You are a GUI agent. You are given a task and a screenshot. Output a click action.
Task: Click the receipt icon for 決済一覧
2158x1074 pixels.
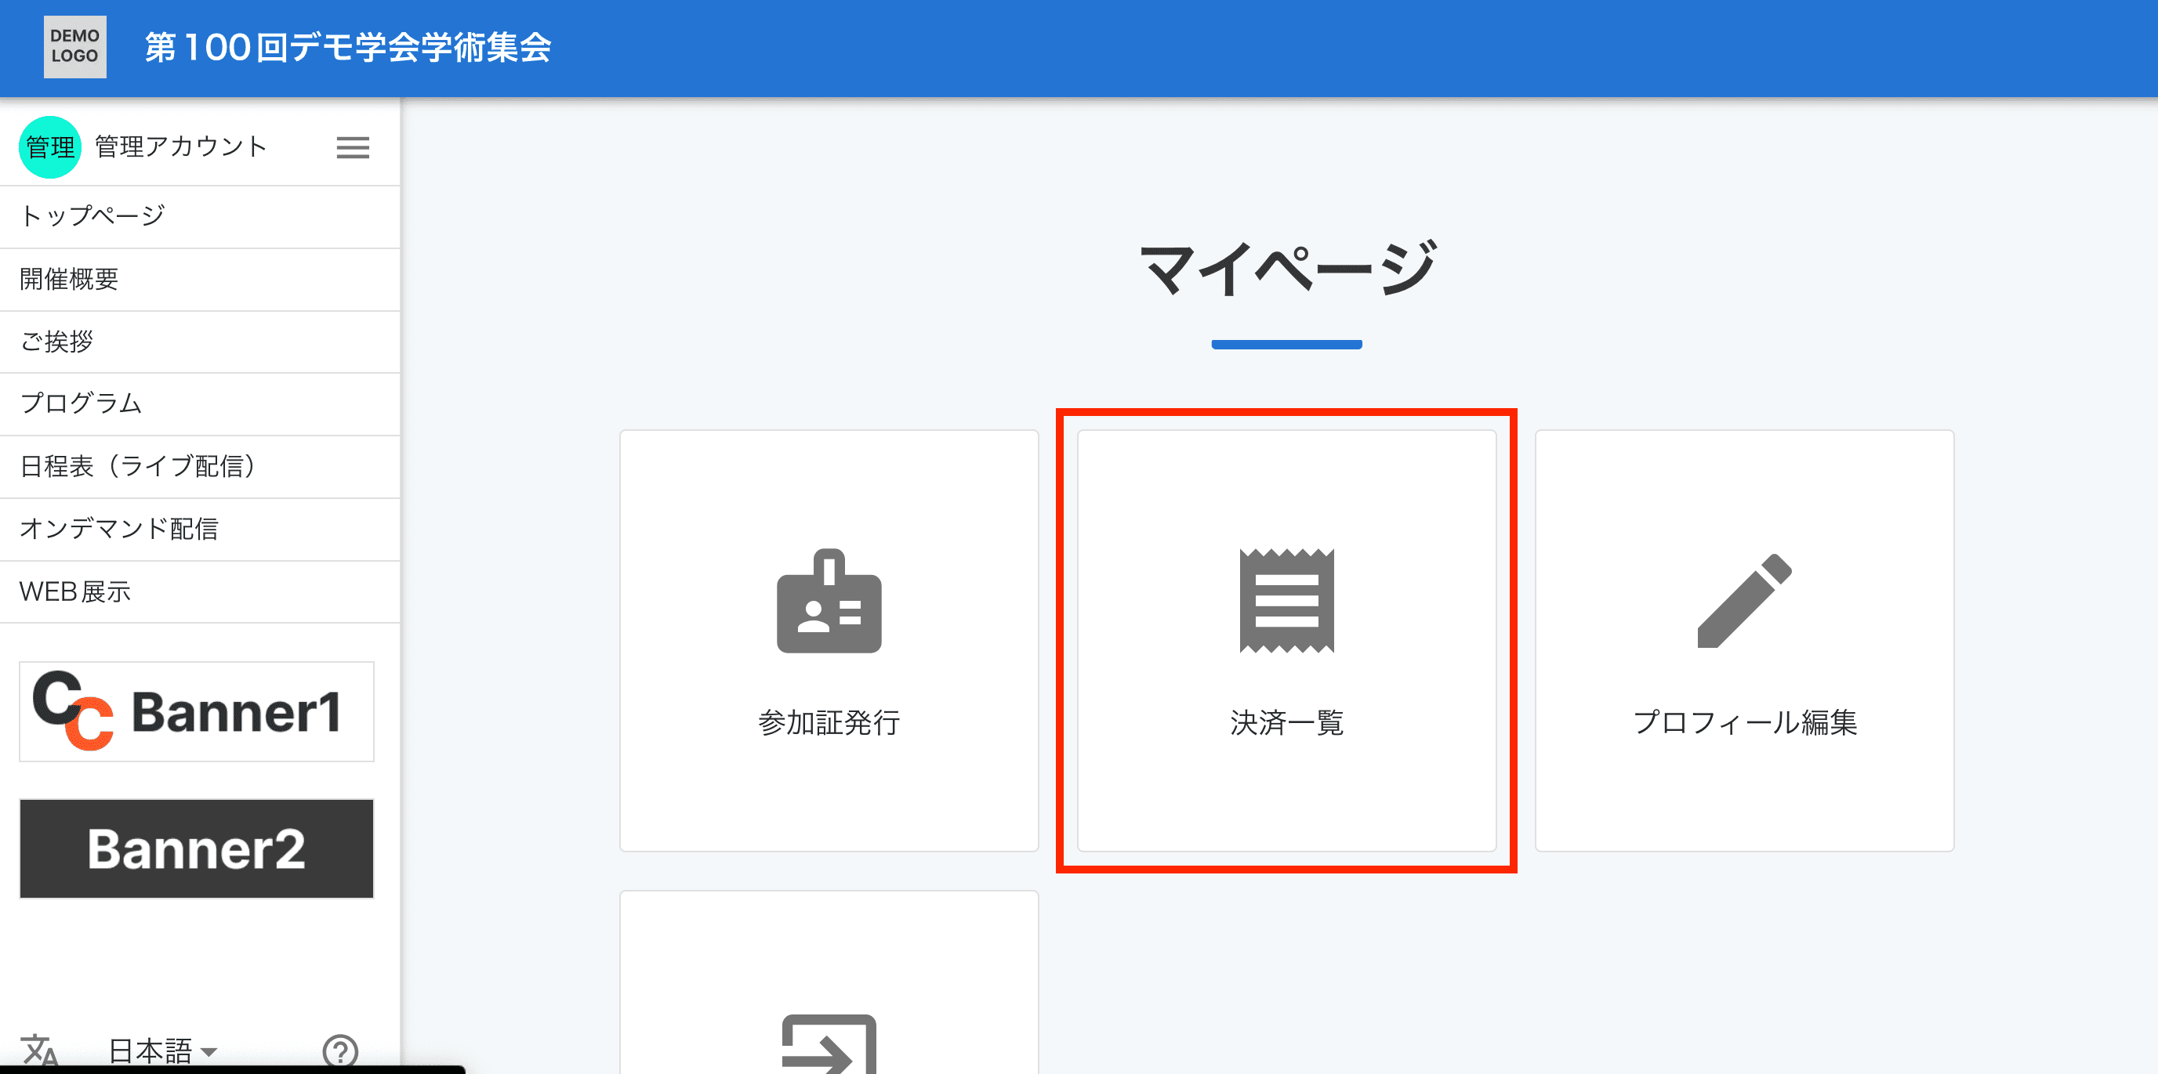(x=1287, y=601)
